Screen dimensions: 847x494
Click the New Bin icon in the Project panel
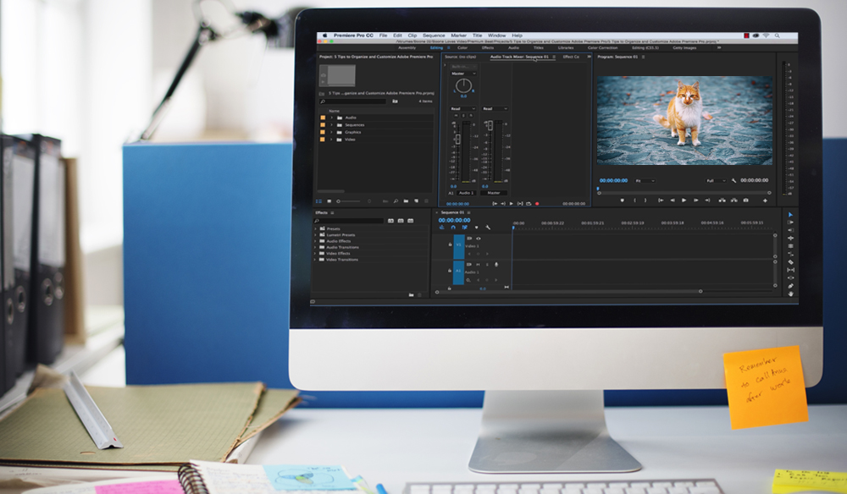tap(406, 201)
